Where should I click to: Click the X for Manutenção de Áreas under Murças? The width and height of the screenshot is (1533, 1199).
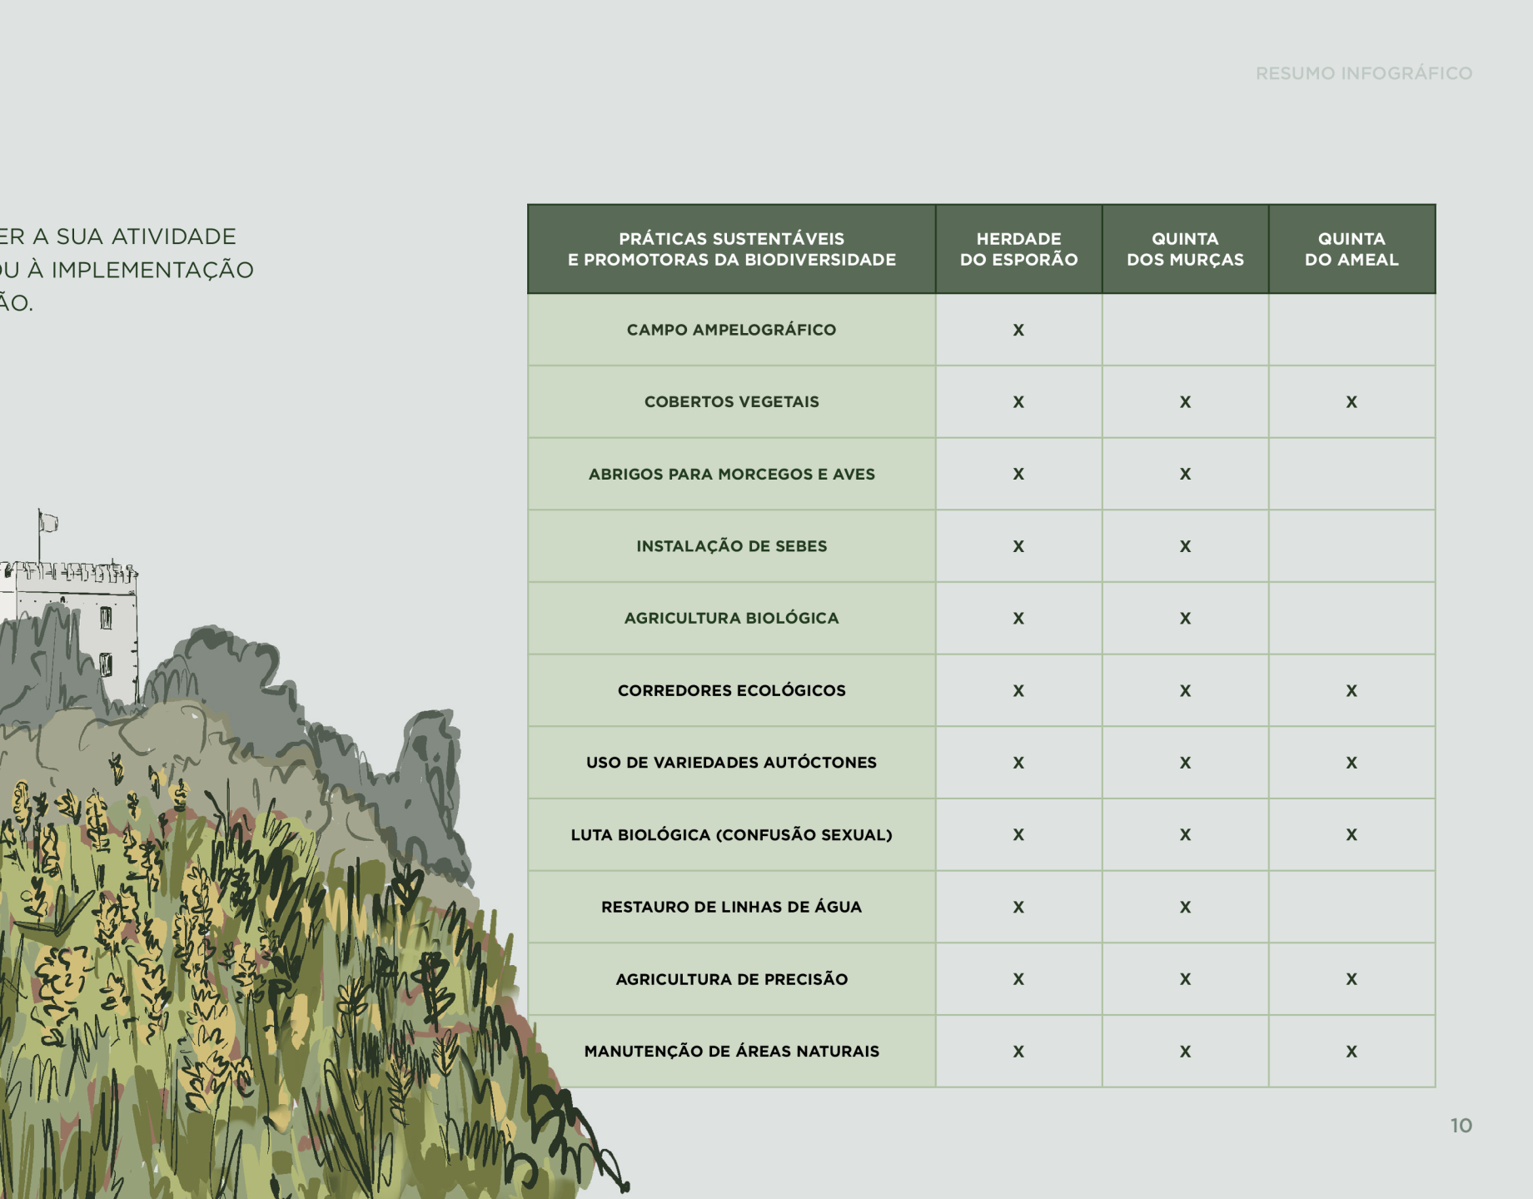click(x=1185, y=1052)
